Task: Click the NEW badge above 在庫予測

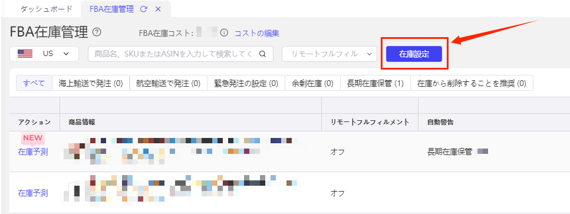Action: [33, 138]
